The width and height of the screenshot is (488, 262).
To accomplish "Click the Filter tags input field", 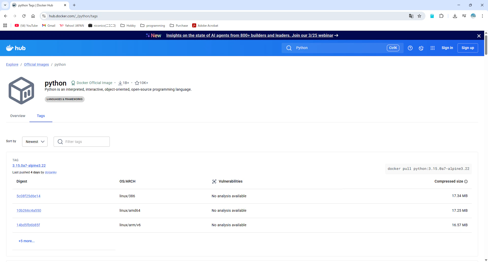I will coord(82,142).
